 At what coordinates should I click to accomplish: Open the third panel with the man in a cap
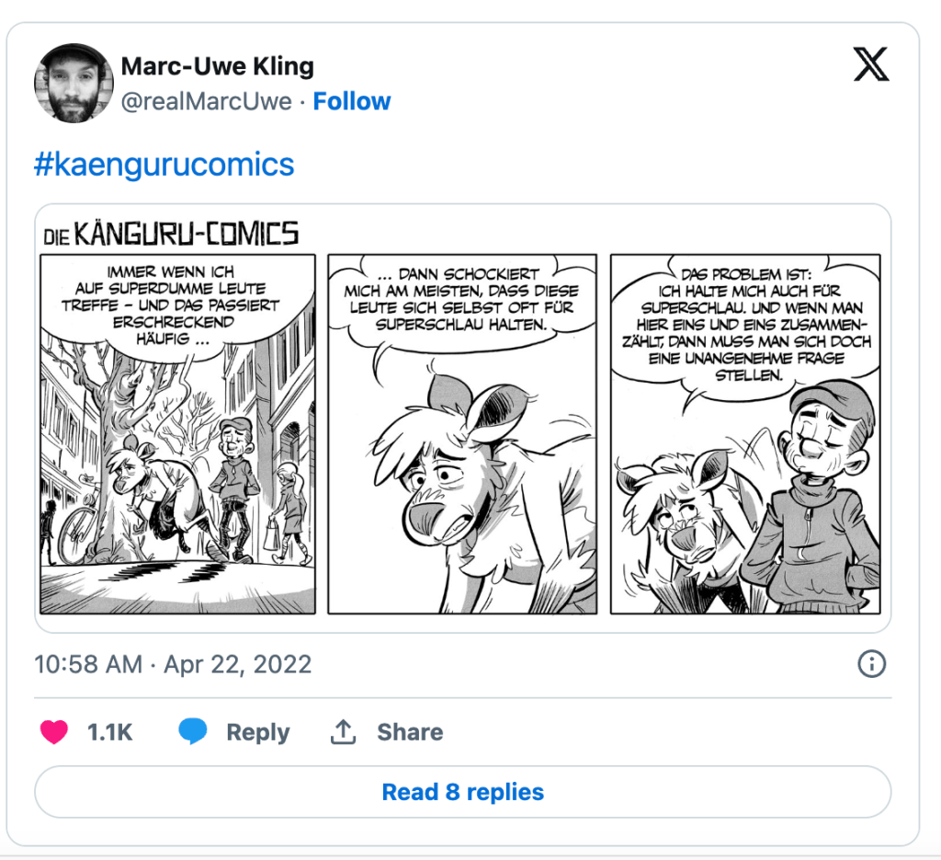(x=744, y=497)
